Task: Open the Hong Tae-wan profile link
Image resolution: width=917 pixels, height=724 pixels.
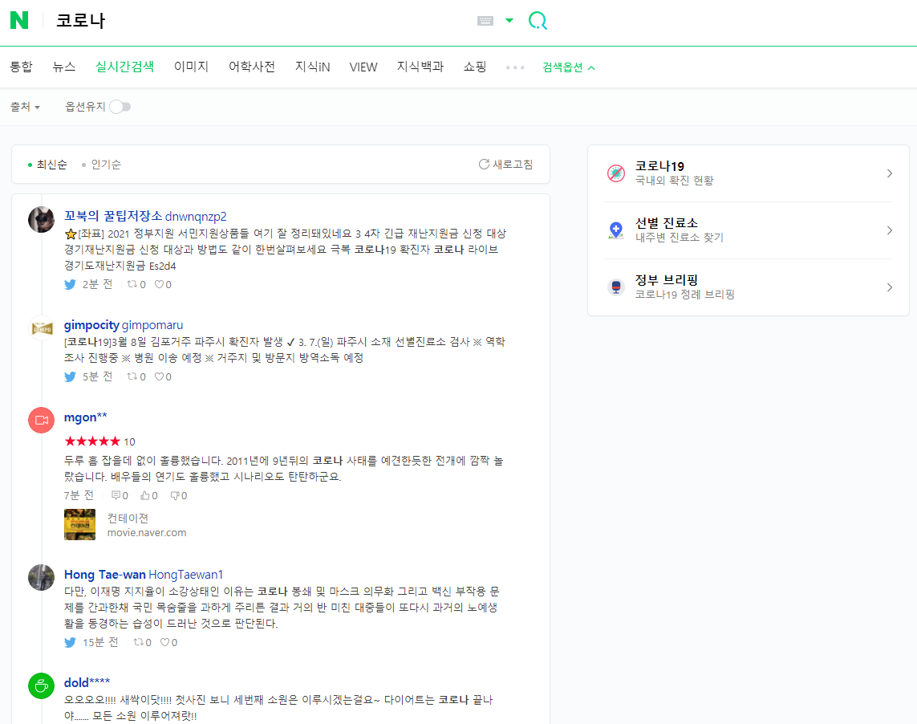Action: (x=104, y=575)
